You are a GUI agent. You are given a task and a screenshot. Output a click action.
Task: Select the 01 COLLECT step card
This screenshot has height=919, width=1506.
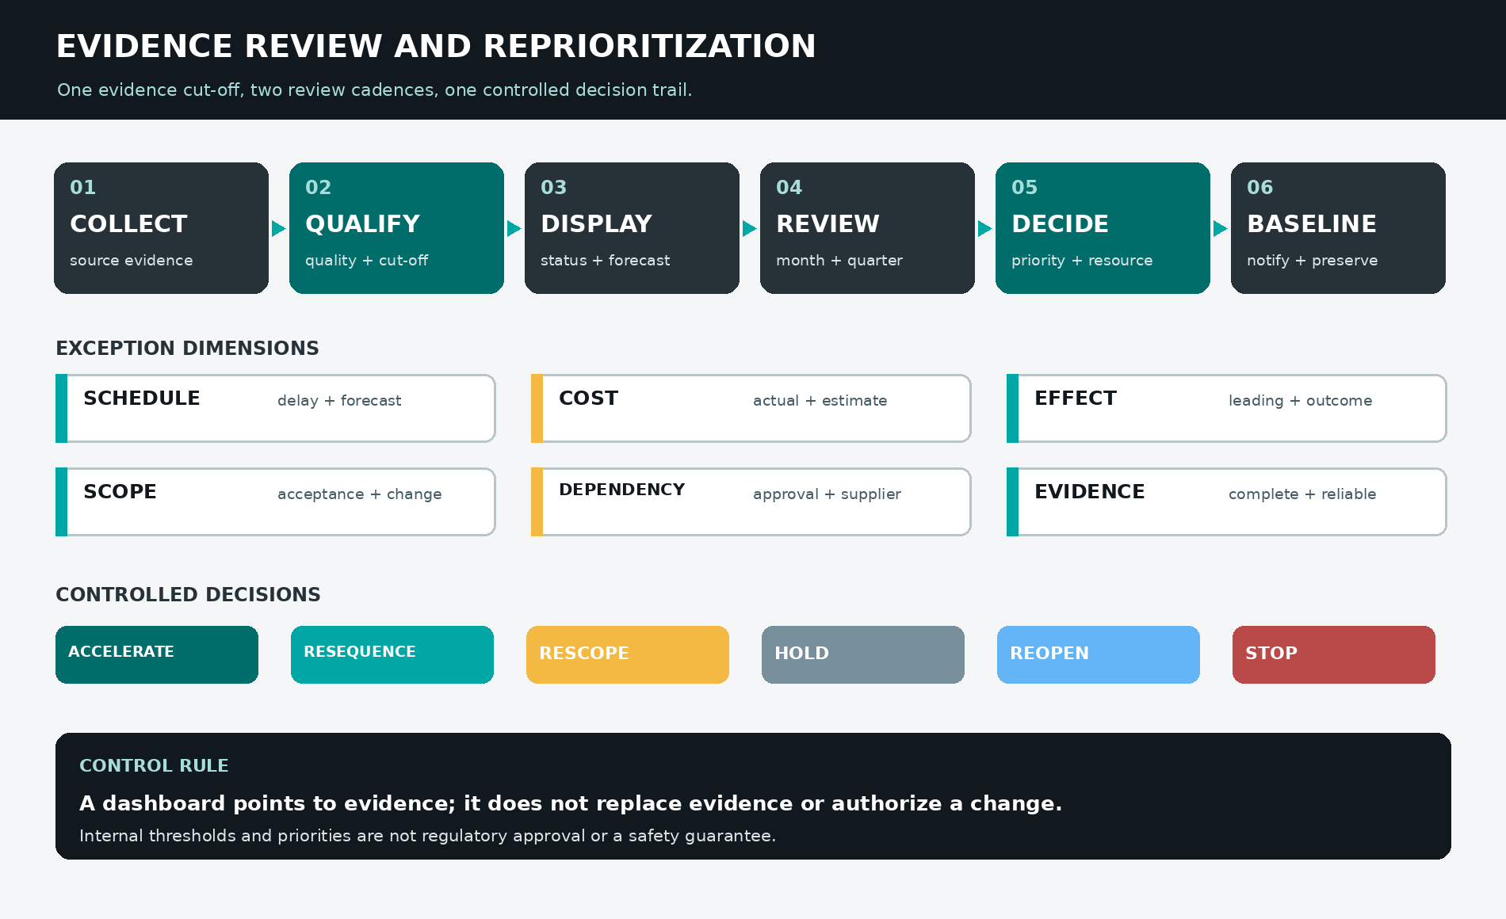coord(161,228)
